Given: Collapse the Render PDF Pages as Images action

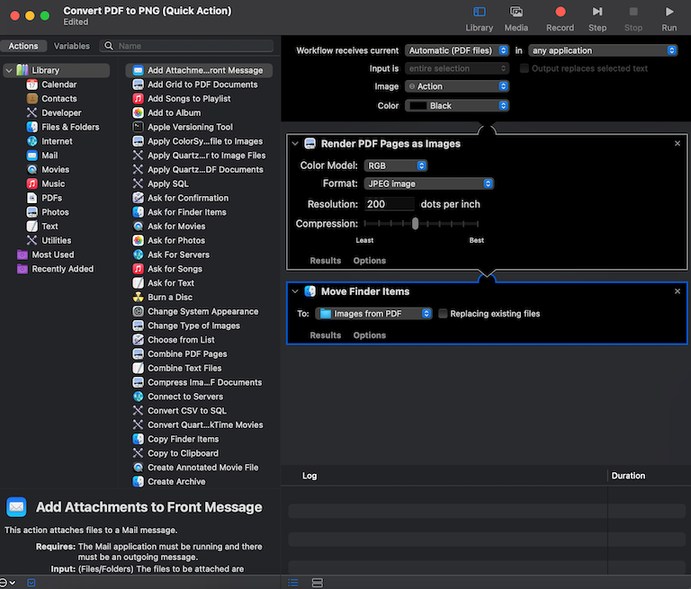Looking at the screenshot, I should click(295, 144).
